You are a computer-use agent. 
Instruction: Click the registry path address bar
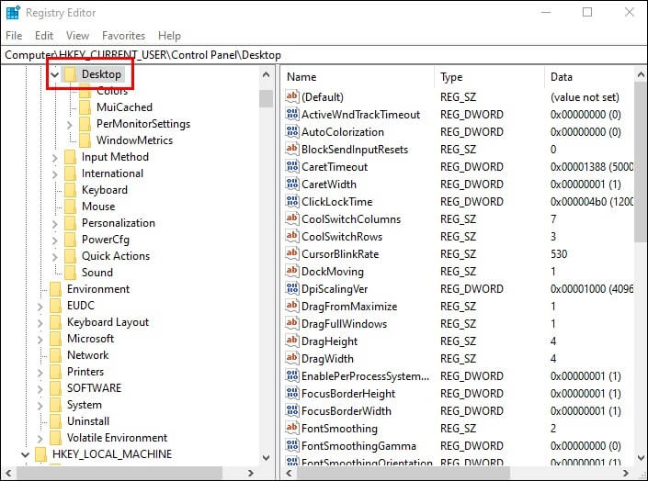pos(324,55)
